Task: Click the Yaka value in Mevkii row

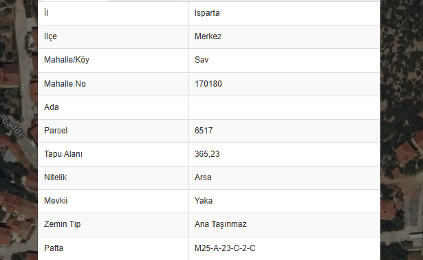Action: tap(204, 201)
